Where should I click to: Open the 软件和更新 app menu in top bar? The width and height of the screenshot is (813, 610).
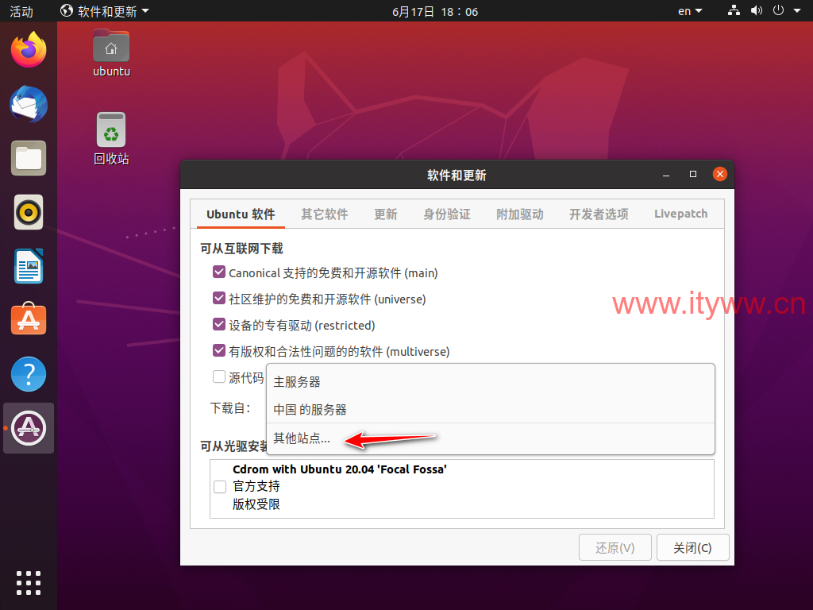coord(105,11)
